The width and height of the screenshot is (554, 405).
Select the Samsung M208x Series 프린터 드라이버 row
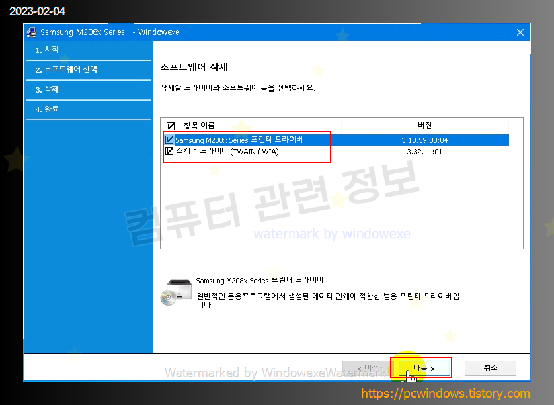(x=336, y=140)
